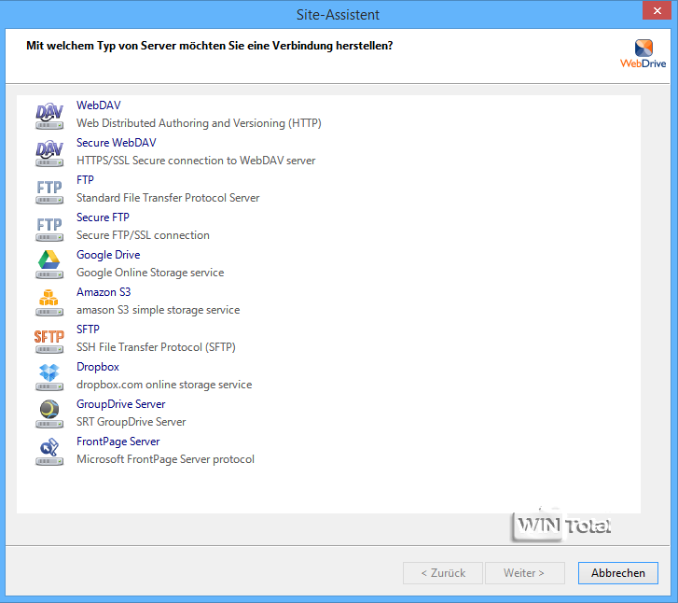The width and height of the screenshot is (678, 603).
Task: Click 'Web Distributed Authoring and Versioning (HTTP)' text
Action: (199, 123)
